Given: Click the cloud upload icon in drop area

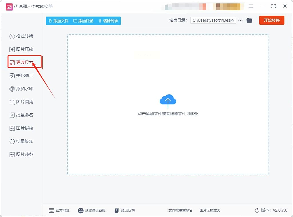Looking at the screenshot, I should pos(168,101).
